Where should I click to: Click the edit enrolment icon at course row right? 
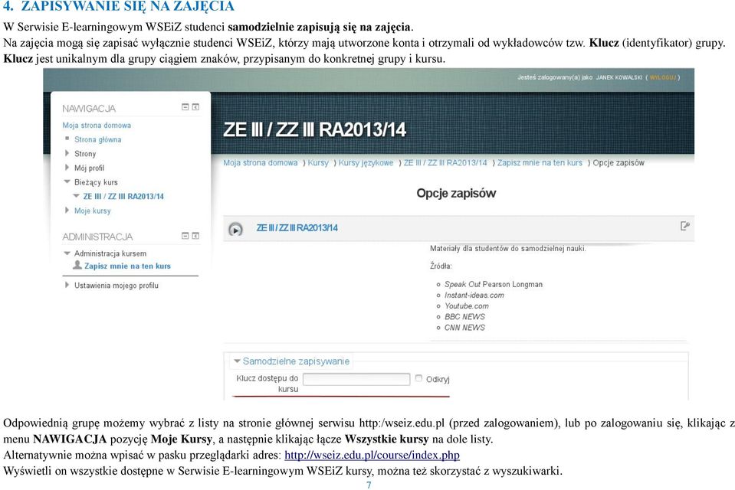coord(685,227)
